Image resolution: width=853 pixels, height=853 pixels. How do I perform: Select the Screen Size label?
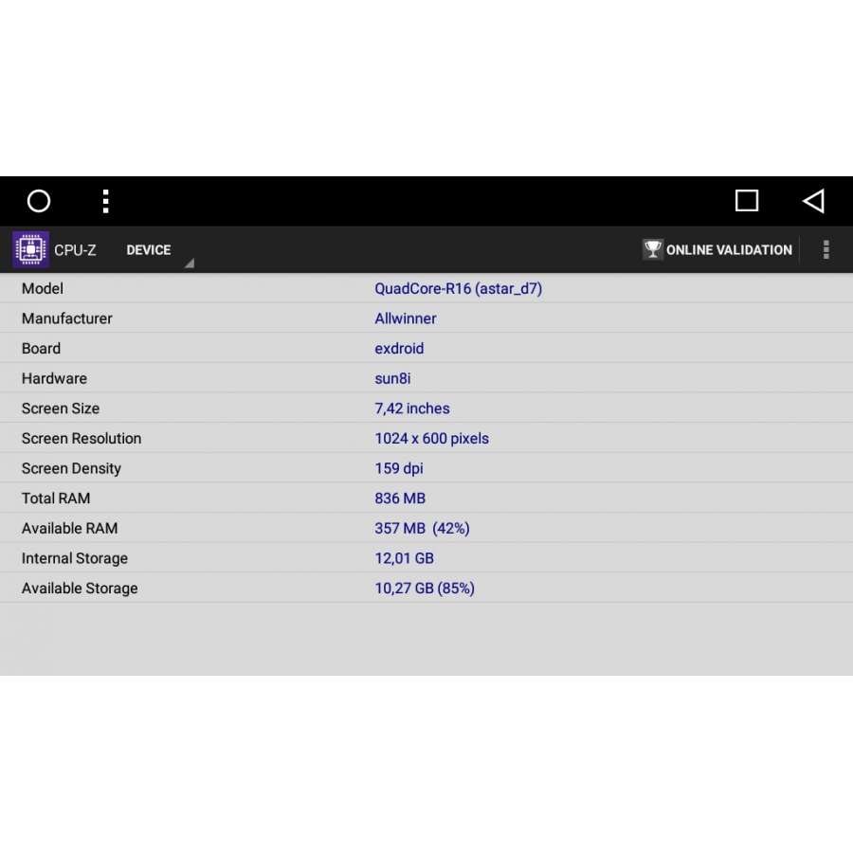61,408
